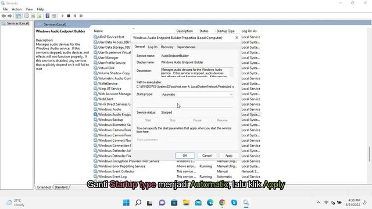Sort by the Log On As column header
The height and width of the screenshot is (209, 372).
point(249,31)
